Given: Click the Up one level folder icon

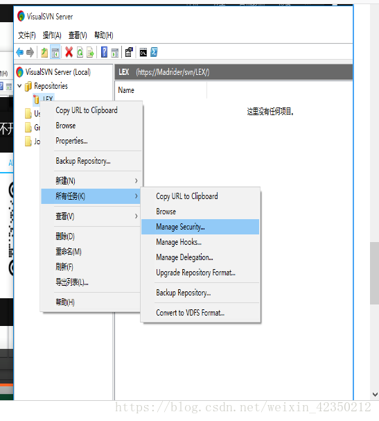Looking at the screenshot, I should (x=44, y=52).
